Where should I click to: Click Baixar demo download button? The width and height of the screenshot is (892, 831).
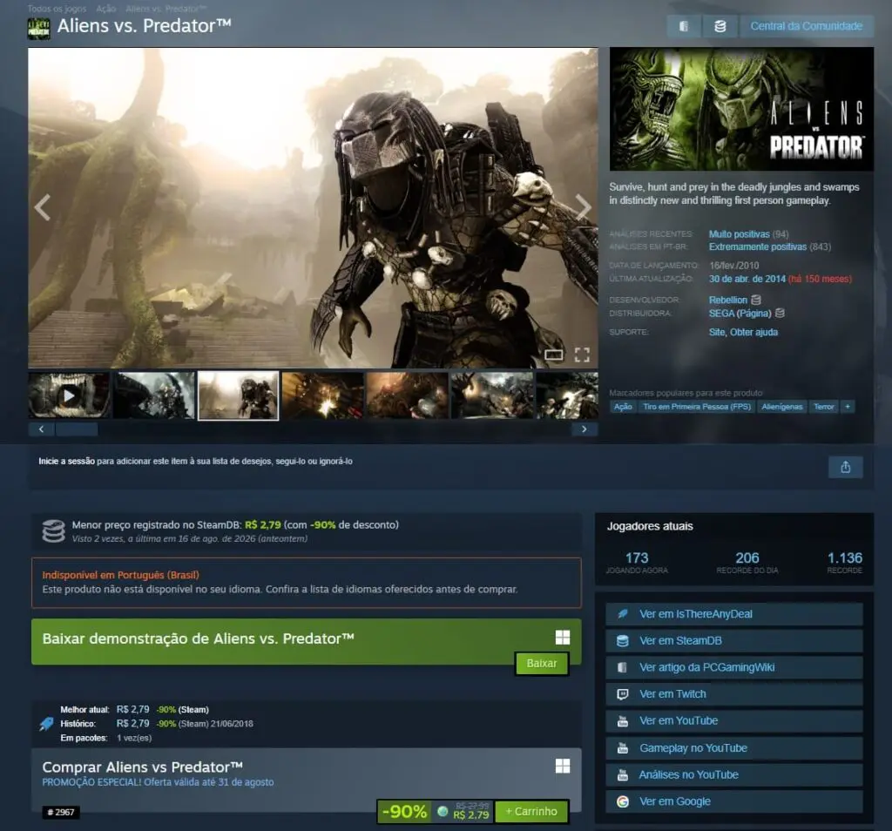pos(542,663)
